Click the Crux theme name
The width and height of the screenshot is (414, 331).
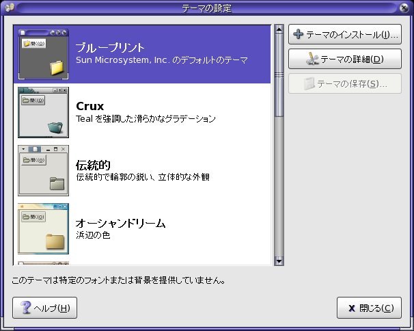tap(89, 106)
